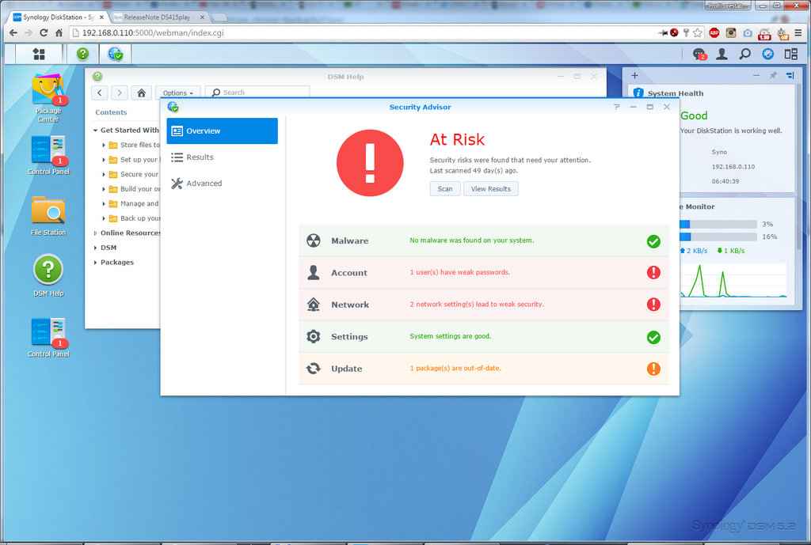Click the red alert beside Network status
The width and height of the screenshot is (811, 545).
pyautogui.click(x=653, y=305)
